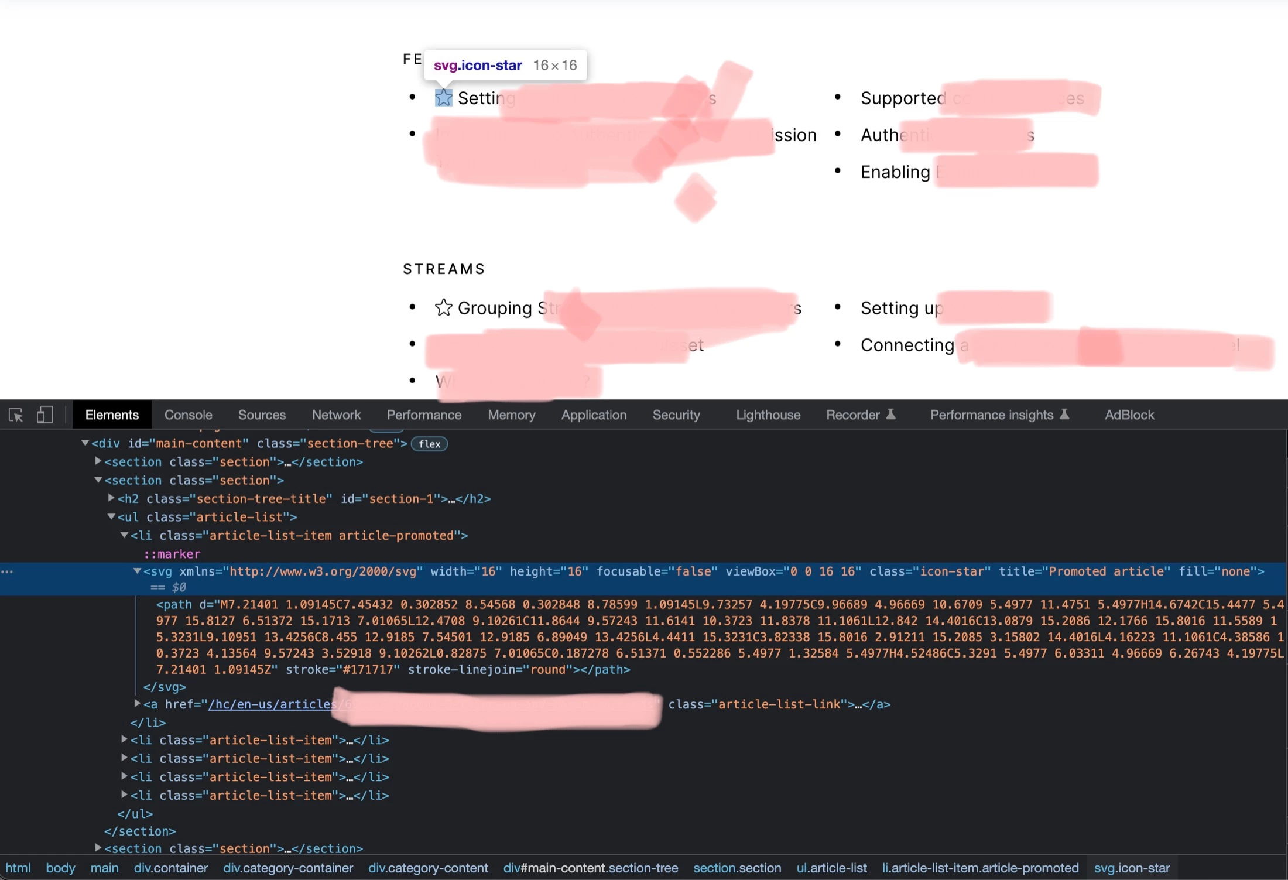Image resolution: width=1288 pixels, height=880 pixels.
Task: Select ul.article-list in breadcrumb bar
Action: coord(831,868)
